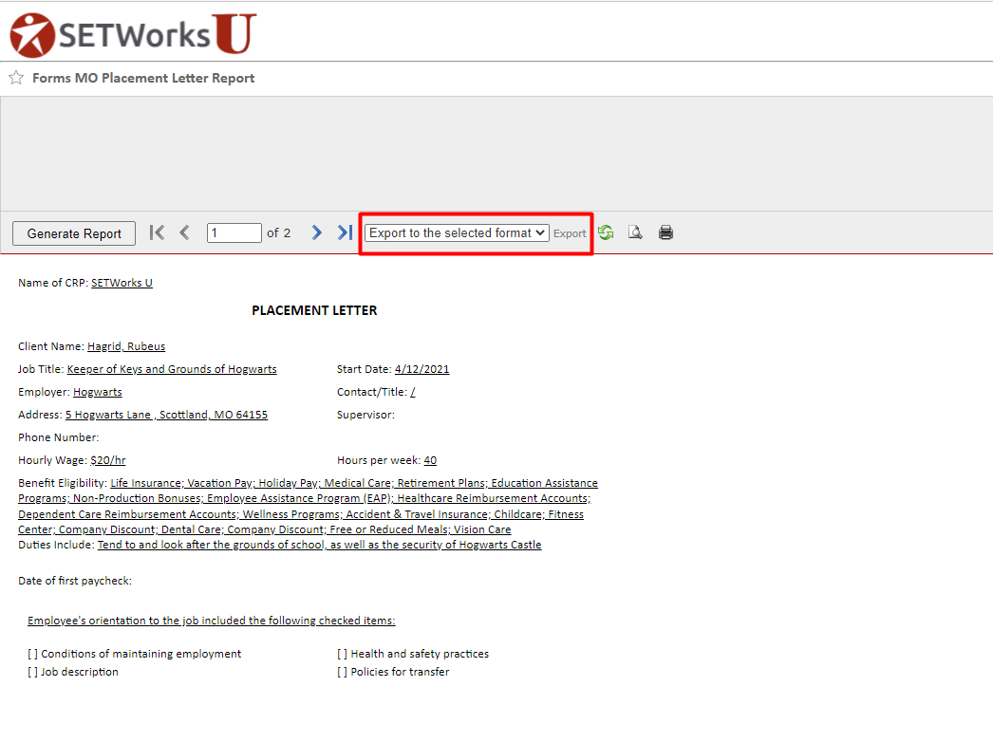Viewport: 993px width, 742px height.
Task: Click the Forms MO Placement Letter Report title
Action: 143,78
